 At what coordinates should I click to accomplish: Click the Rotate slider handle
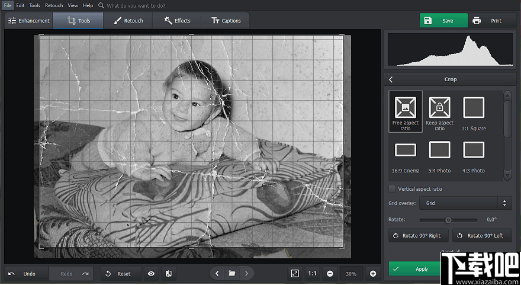pyautogui.click(x=448, y=220)
